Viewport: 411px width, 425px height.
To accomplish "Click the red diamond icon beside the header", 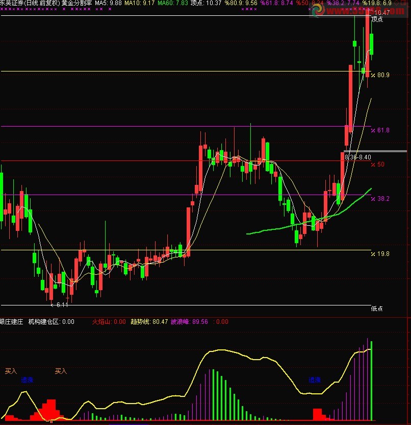I will point(396,3).
